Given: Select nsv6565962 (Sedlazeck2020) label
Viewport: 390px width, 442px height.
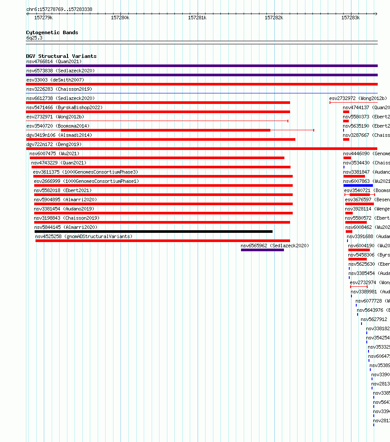Looking at the screenshot, I should click(275, 246).
